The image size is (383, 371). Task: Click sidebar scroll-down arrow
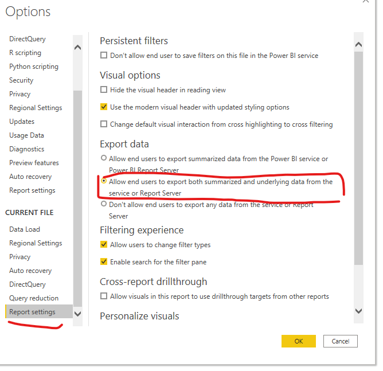pos(77,314)
